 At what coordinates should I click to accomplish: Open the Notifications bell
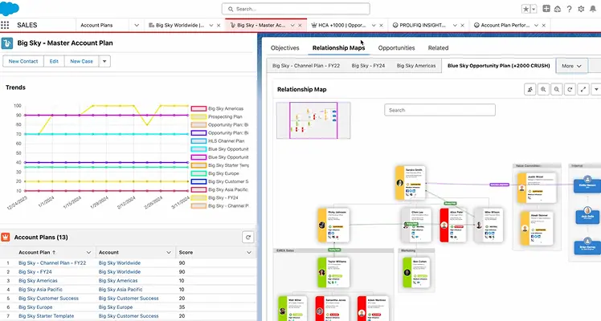click(x=593, y=9)
